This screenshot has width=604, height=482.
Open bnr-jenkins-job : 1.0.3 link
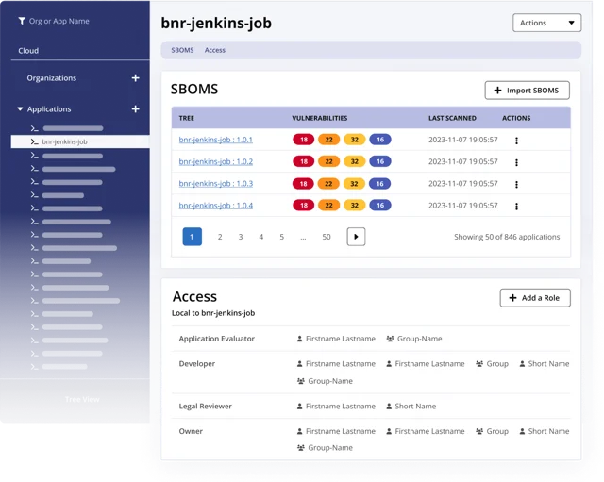point(216,183)
